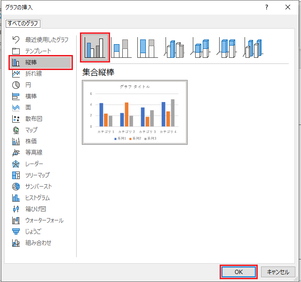Select the stacked column chart icon
Viewport: 301px width, 282px height.
point(121,47)
